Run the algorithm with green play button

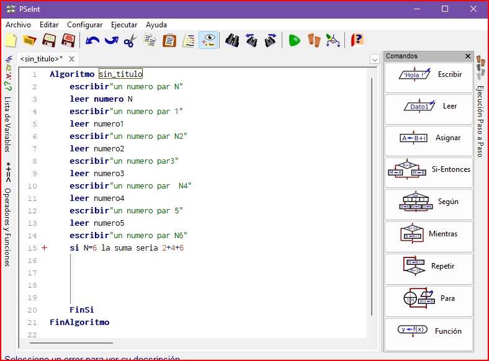click(x=294, y=40)
